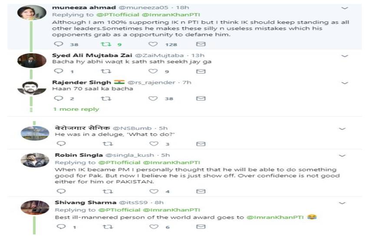Reply to Syed Ali Mujtaba Zai's tweet
This screenshot has height=238, width=369.
click(59, 71)
